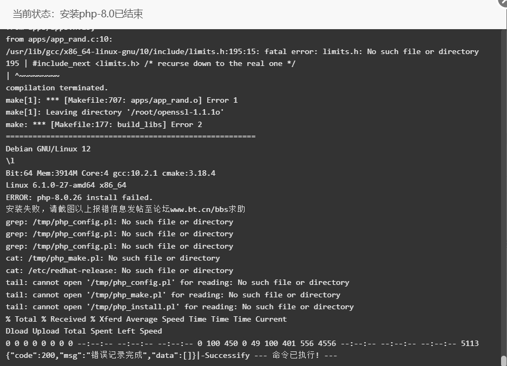This screenshot has height=366, width=507.
Task: Click the cat /tmp/php_make.pl error line
Action: click(x=113, y=258)
